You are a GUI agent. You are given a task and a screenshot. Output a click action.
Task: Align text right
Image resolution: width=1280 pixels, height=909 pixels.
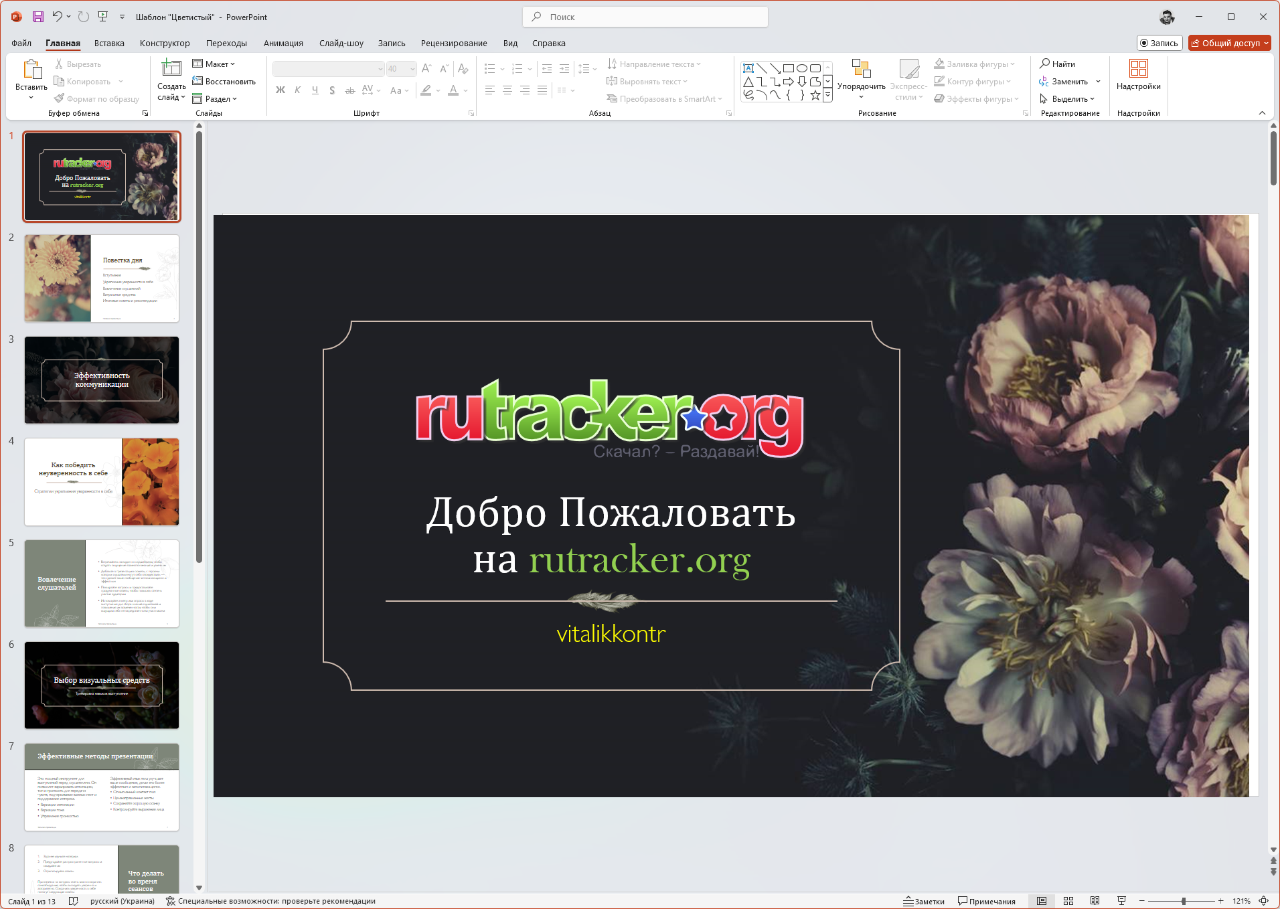point(525,90)
